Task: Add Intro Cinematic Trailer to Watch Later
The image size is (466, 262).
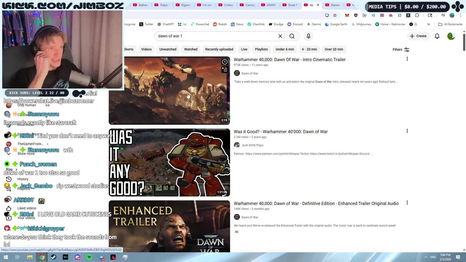Action: (x=225, y=62)
